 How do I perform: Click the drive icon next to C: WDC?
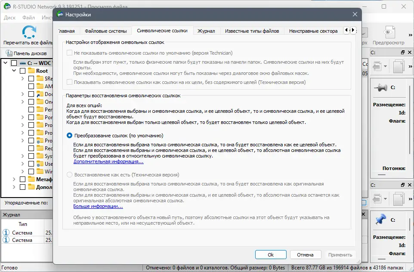coord(23,63)
